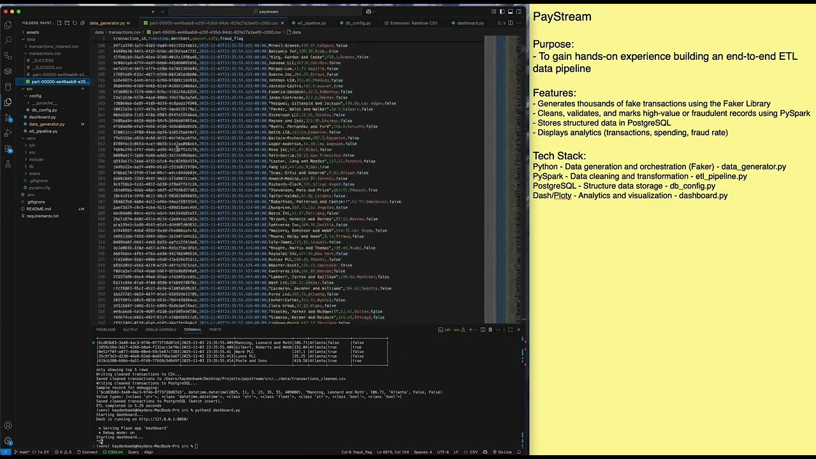Viewport: 816px width, 459px height.
Task: Open the Manage gear icon
Action: pos(8,441)
